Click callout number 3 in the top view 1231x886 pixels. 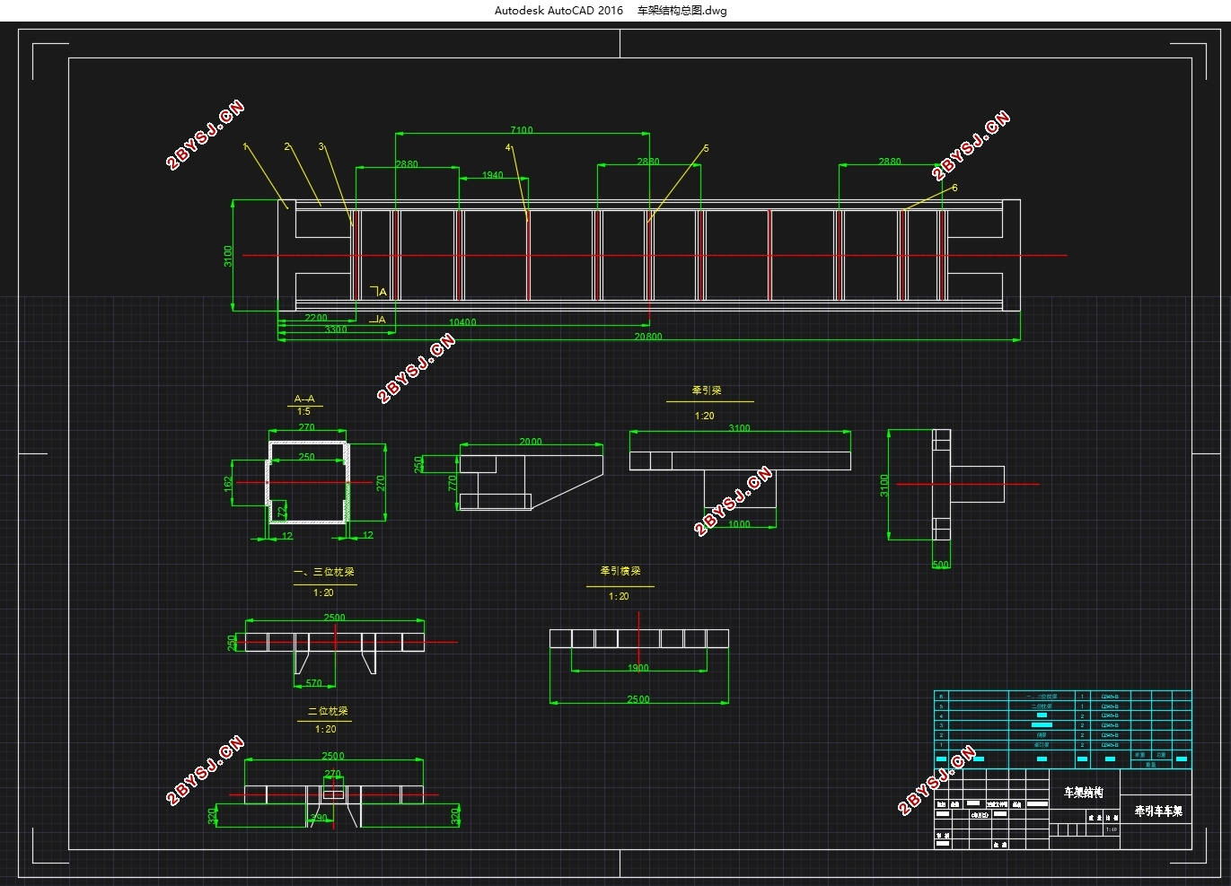tap(321, 146)
